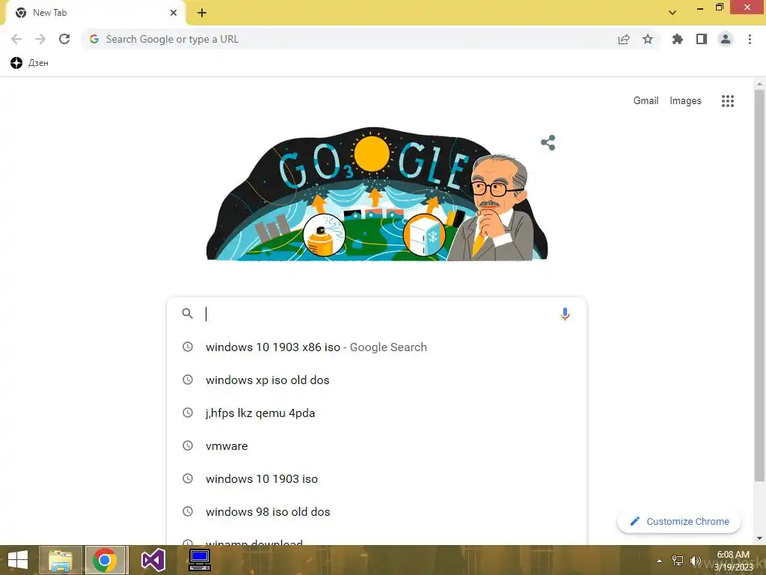Screen dimensions: 766x575
Task: Open the computer monitor taskbar app
Action: 199,560
